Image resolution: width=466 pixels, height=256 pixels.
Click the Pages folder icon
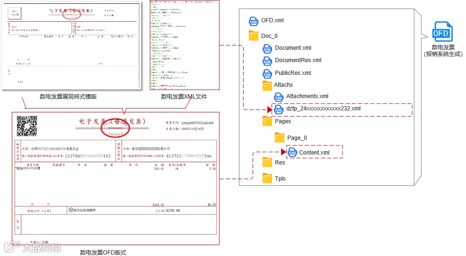click(267, 121)
